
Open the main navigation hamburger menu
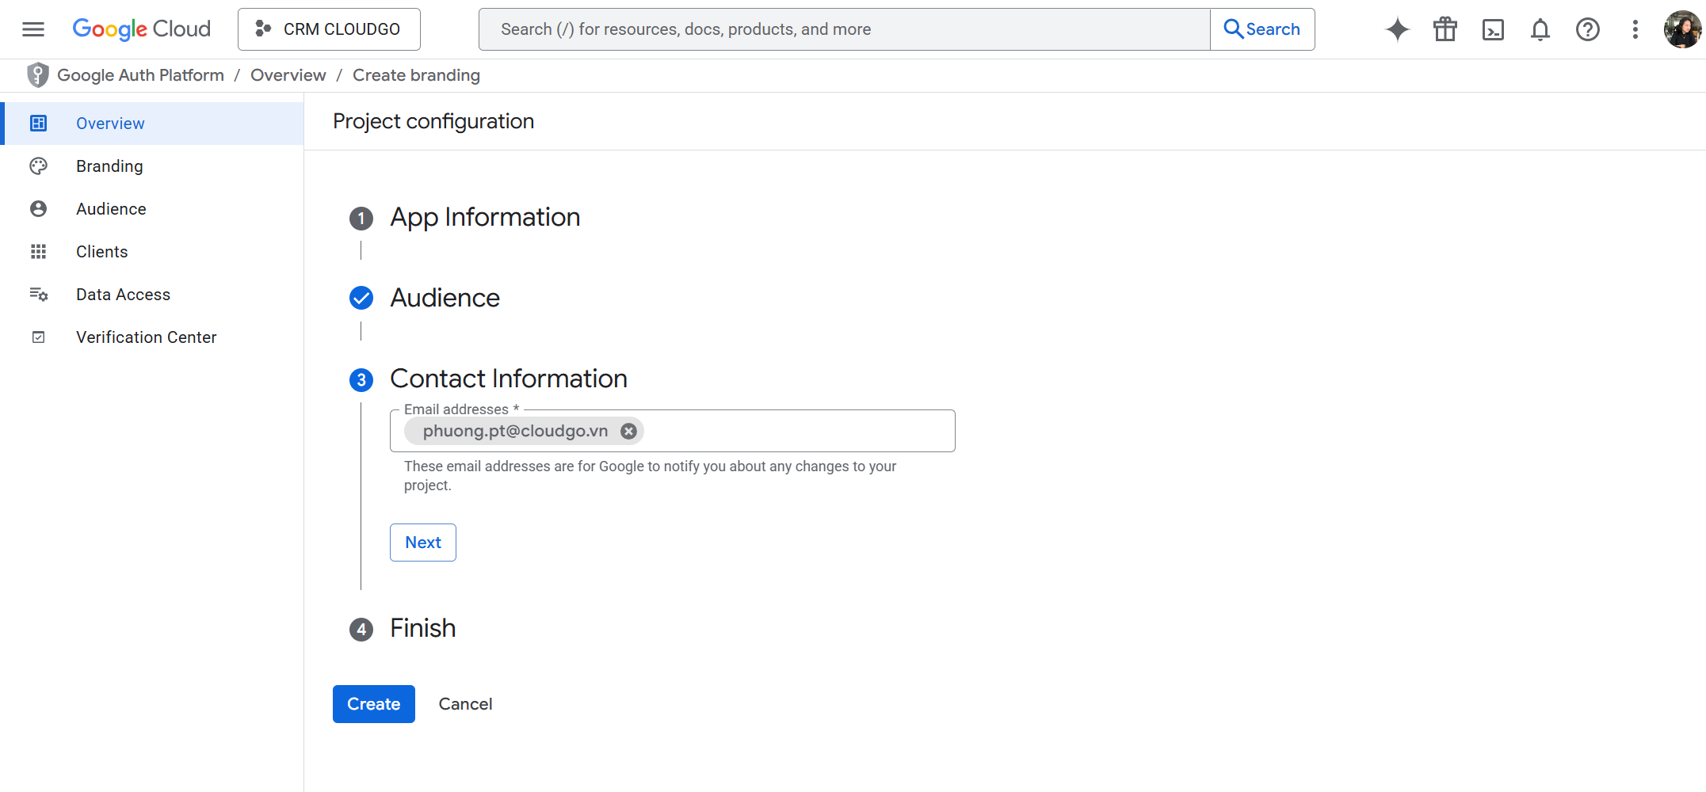click(33, 29)
